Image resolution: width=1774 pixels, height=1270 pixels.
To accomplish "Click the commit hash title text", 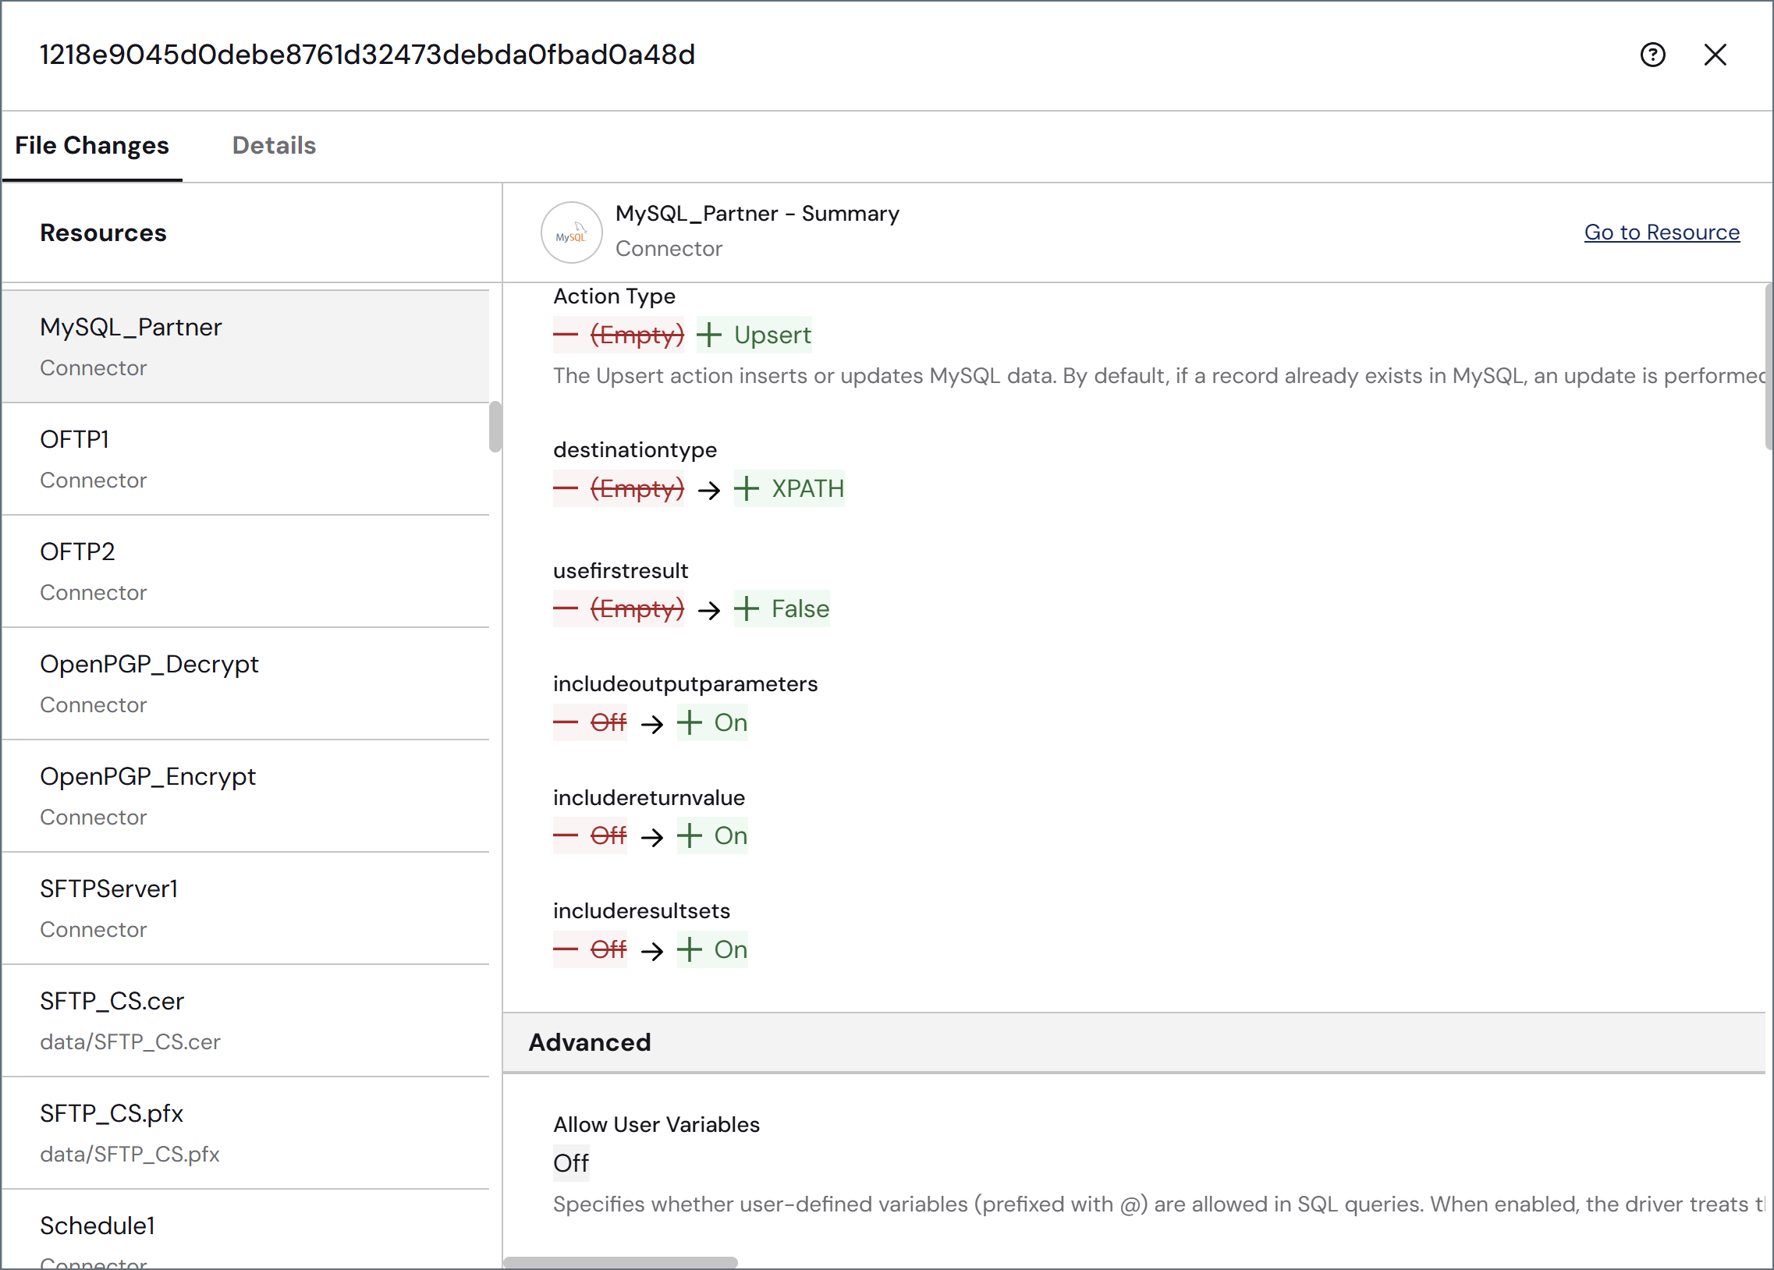I will (x=367, y=55).
